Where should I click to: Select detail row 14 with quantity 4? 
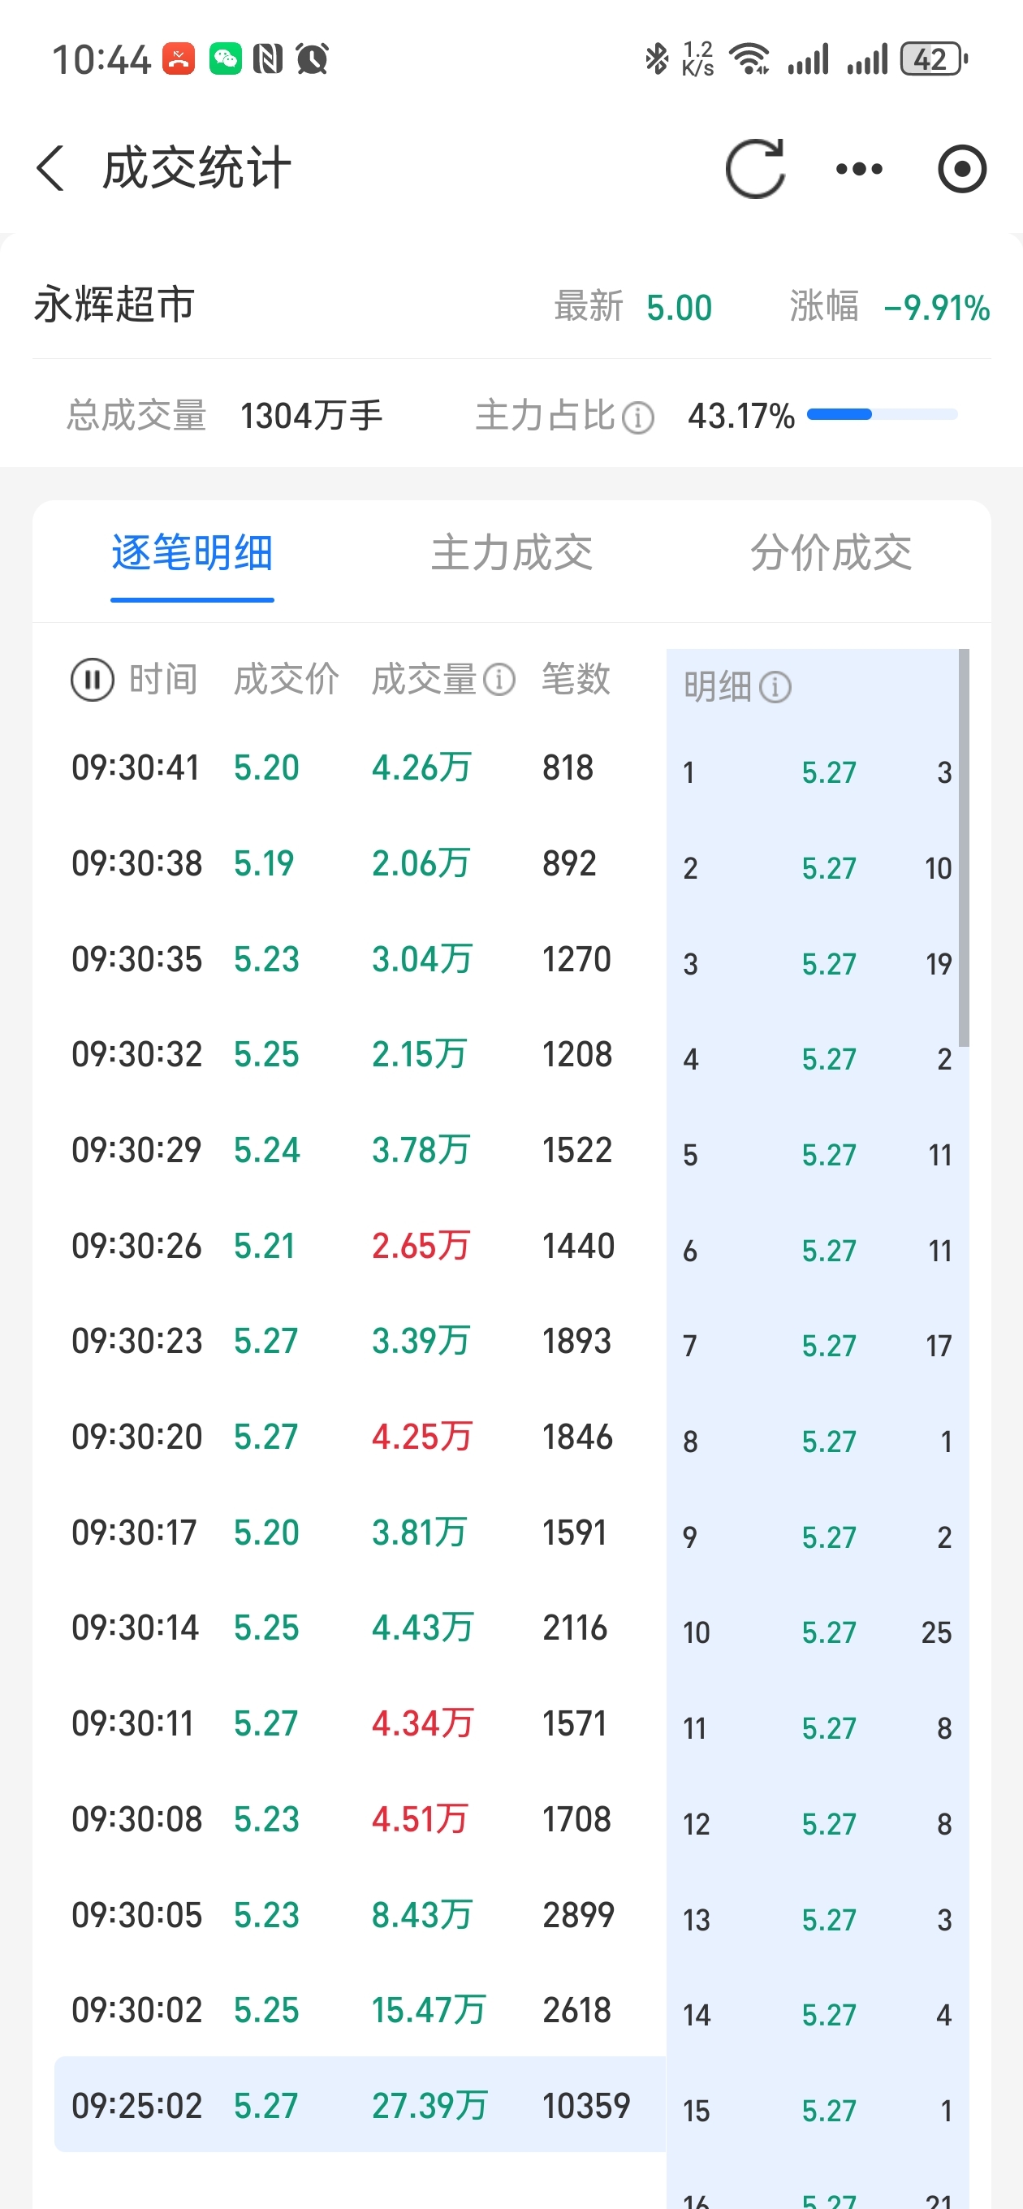818,2014
